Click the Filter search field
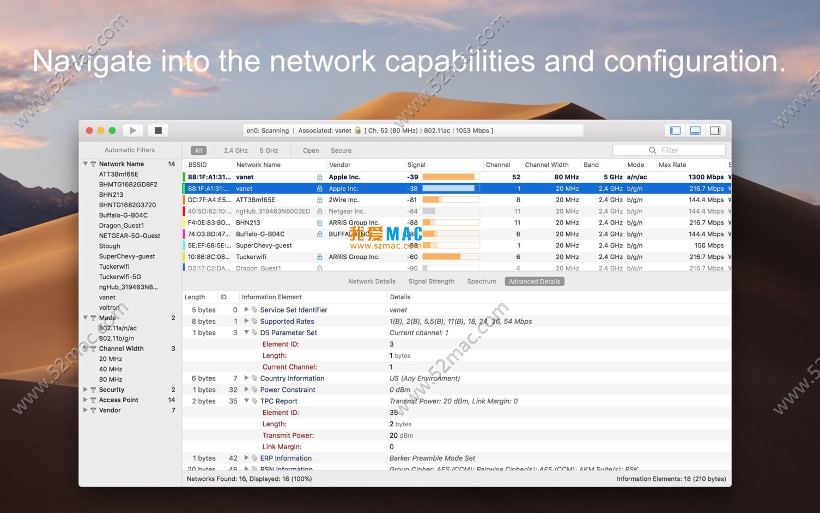The height and width of the screenshot is (513, 820). click(669, 150)
